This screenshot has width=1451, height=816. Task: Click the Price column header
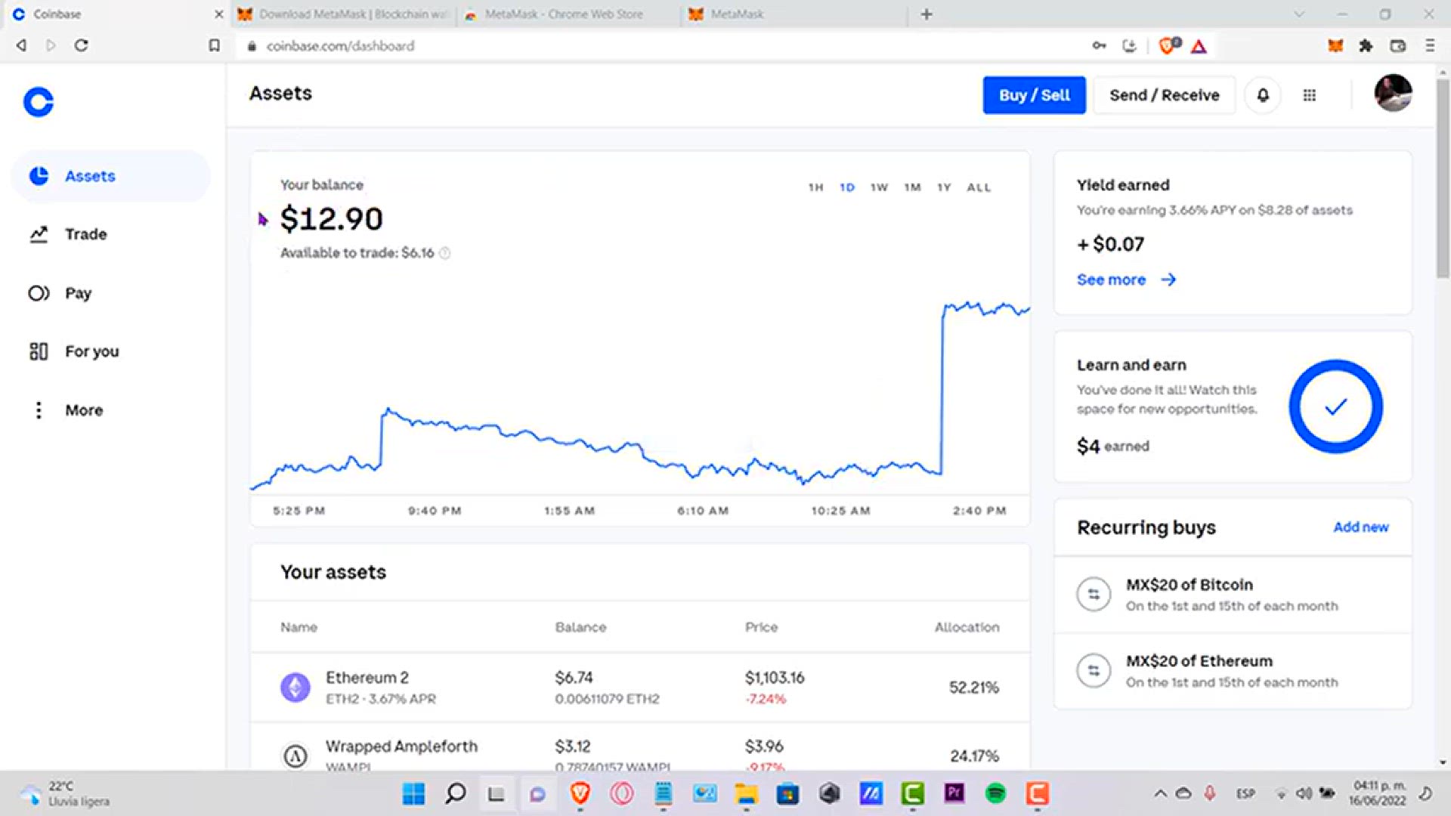[761, 627]
